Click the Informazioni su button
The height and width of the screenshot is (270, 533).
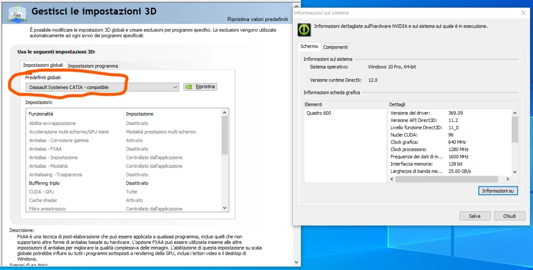click(498, 191)
